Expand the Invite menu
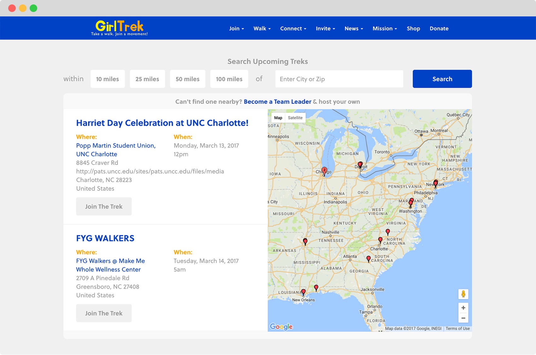The width and height of the screenshot is (536, 355). coord(325,28)
